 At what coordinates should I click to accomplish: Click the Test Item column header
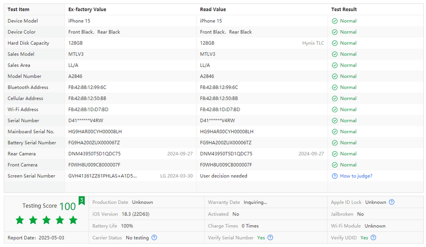coord(18,9)
